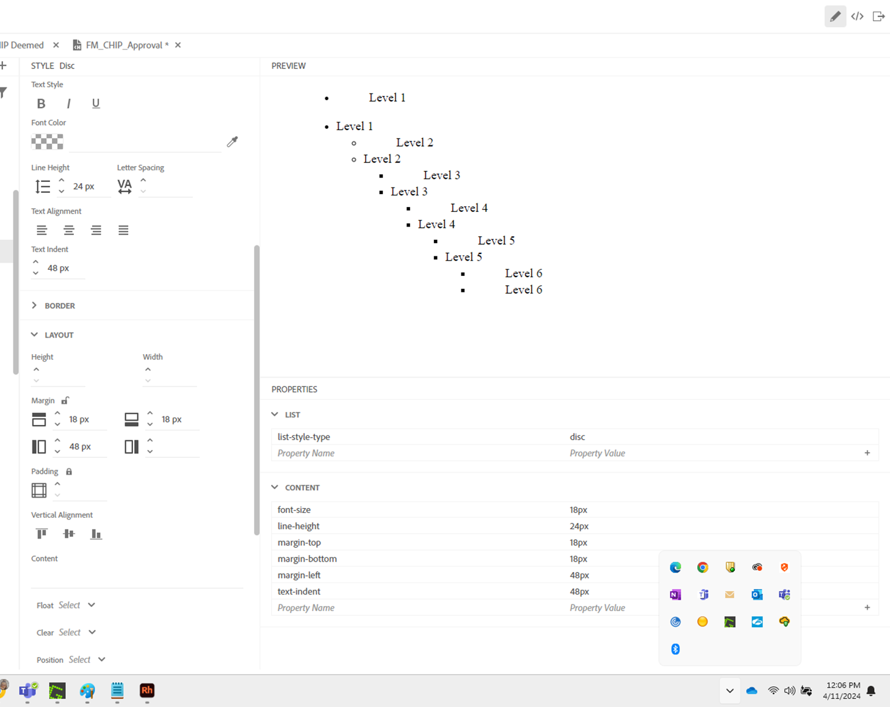Pick font color with the eyedropper

point(232,142)
